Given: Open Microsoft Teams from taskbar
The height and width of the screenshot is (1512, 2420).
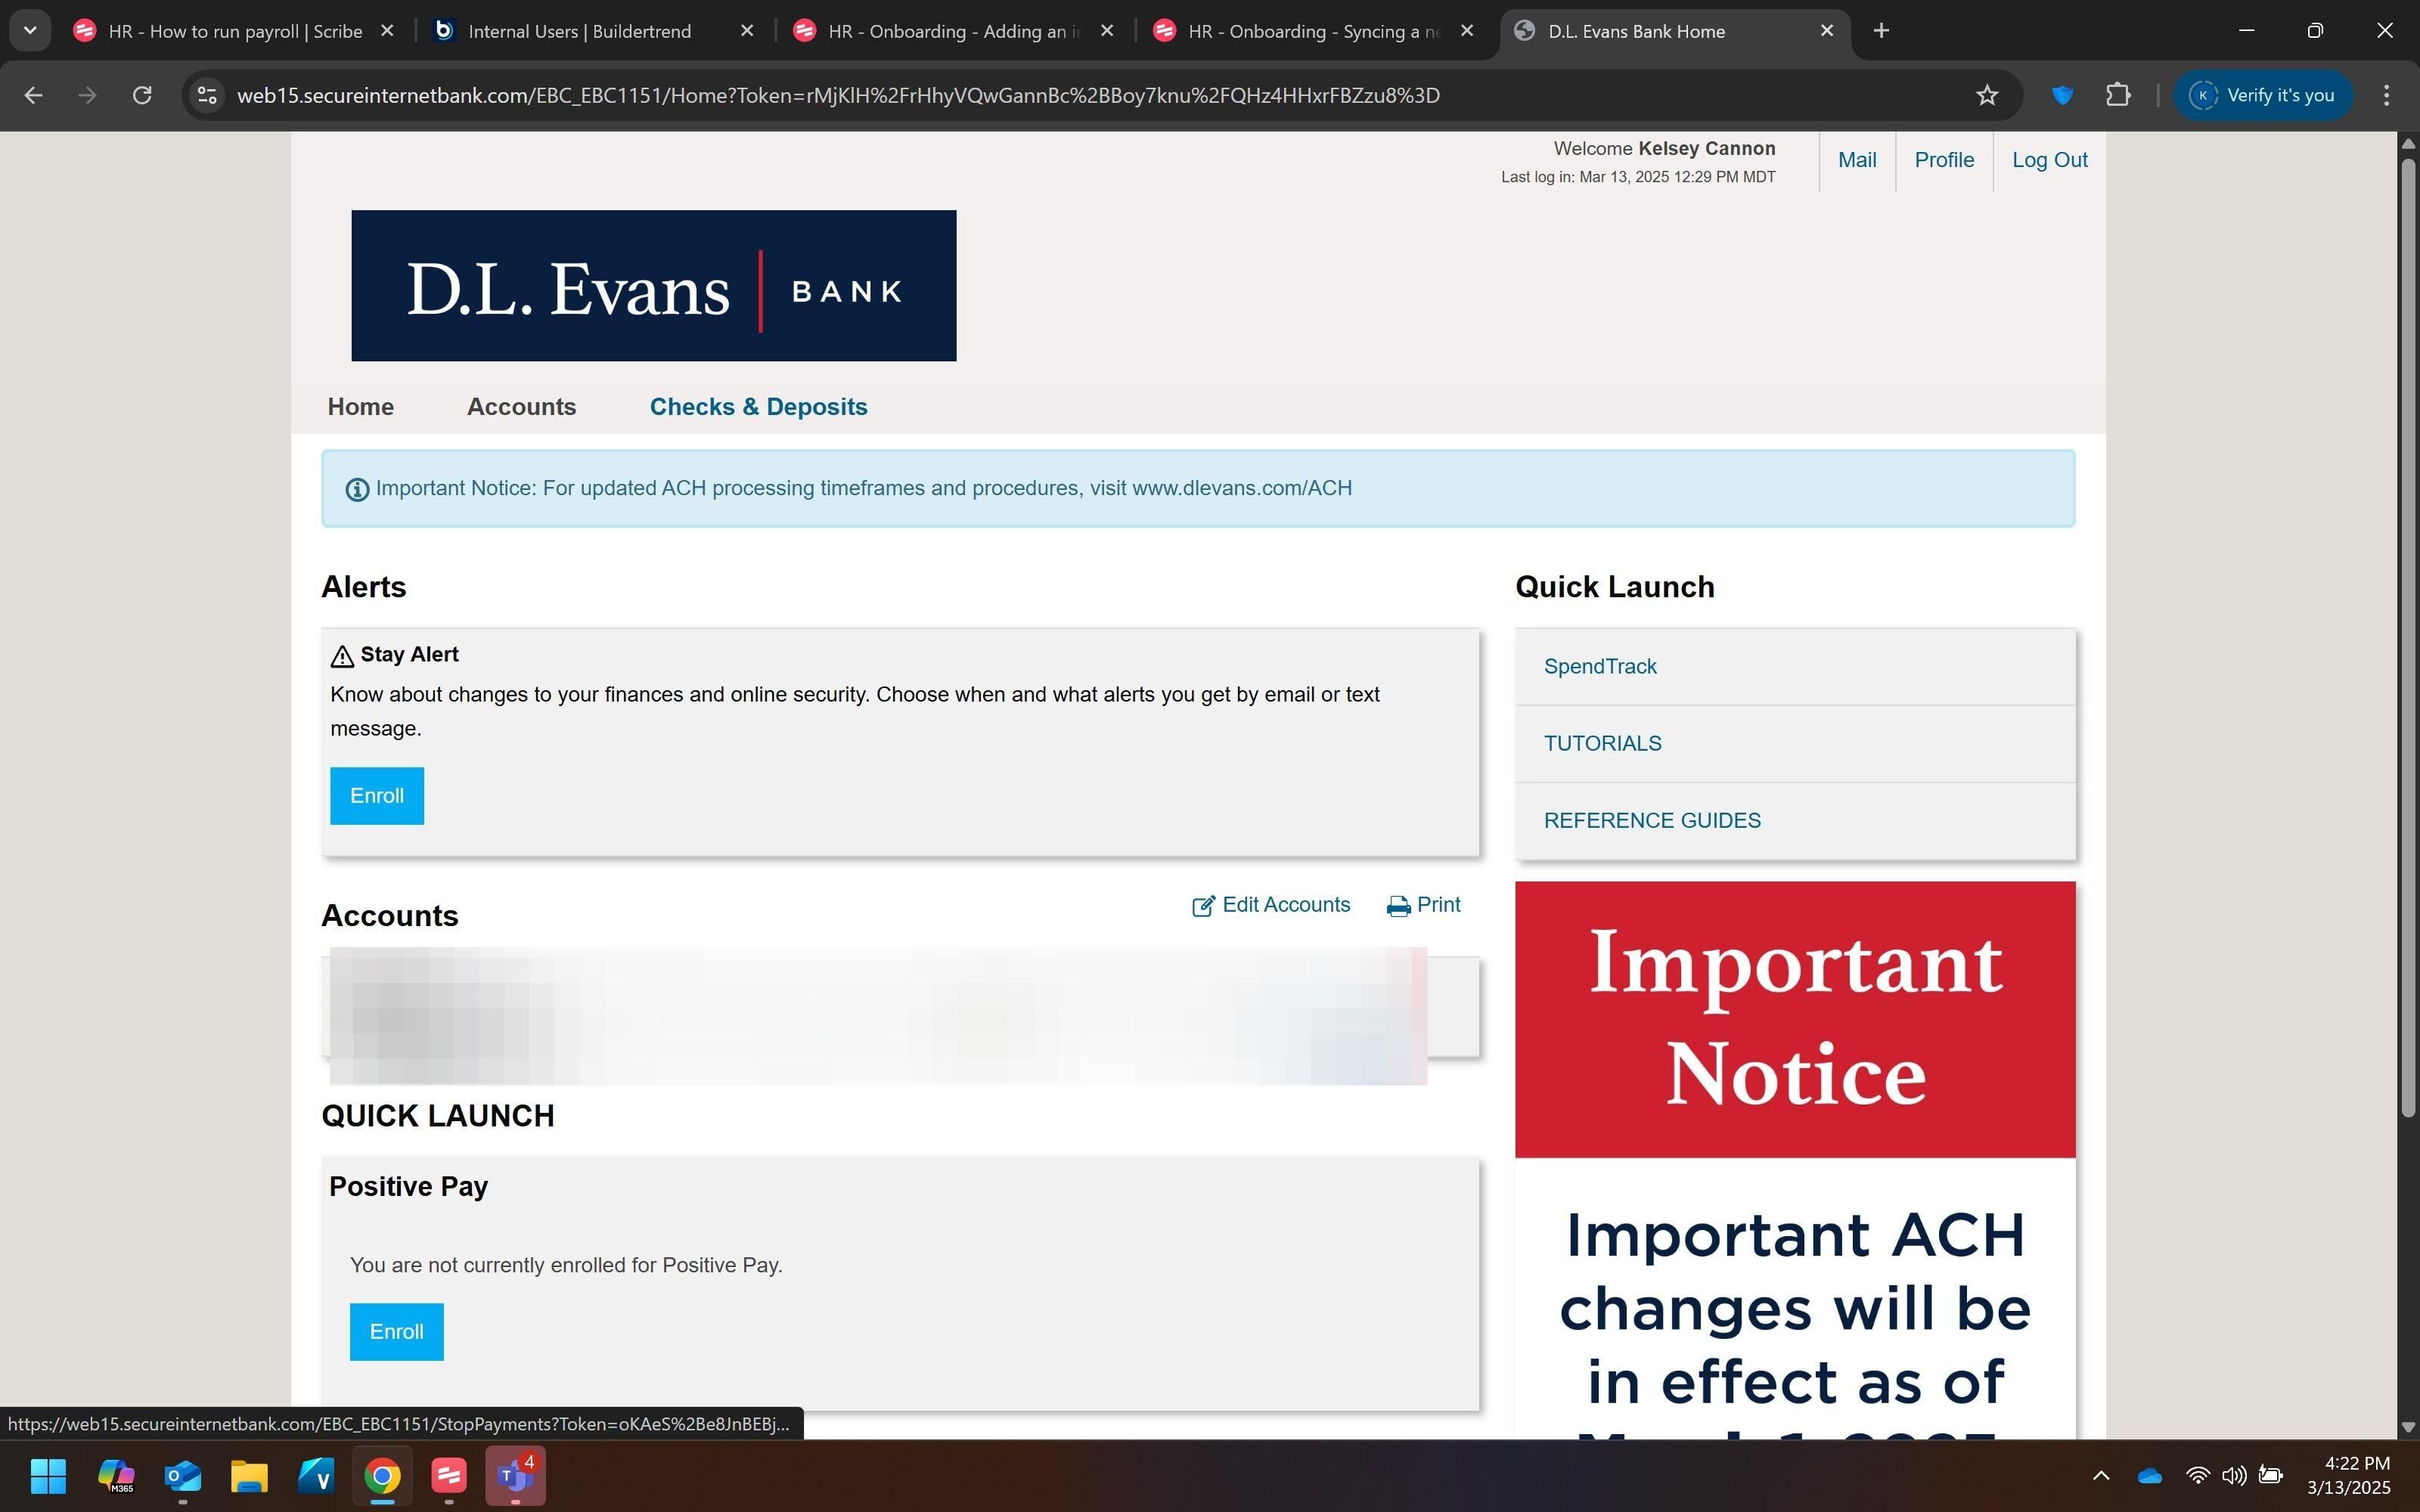Looking at the screenshot, I should point(516,1475).
